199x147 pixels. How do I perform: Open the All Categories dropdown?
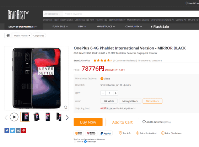(52, 14)
